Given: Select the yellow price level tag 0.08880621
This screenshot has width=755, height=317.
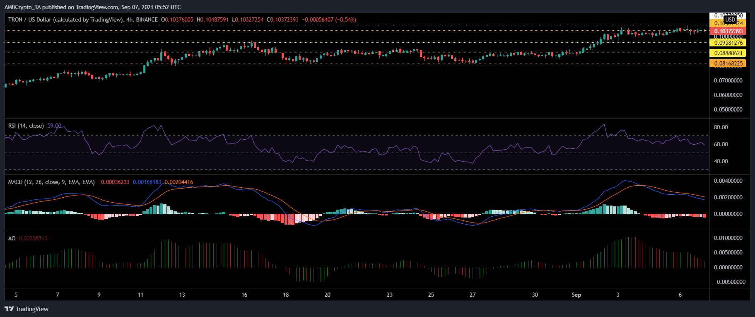Looking at the screenshot, I should click(x=728, y=53).
